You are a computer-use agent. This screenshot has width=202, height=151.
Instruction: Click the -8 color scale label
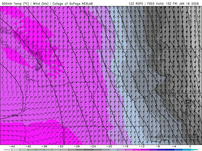pos(158,146)
